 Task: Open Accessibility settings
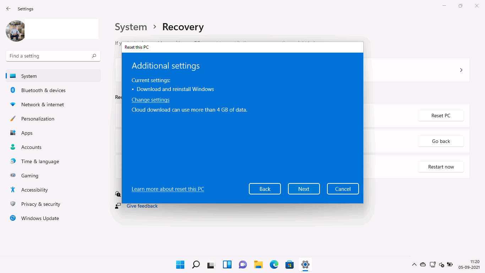53,190
